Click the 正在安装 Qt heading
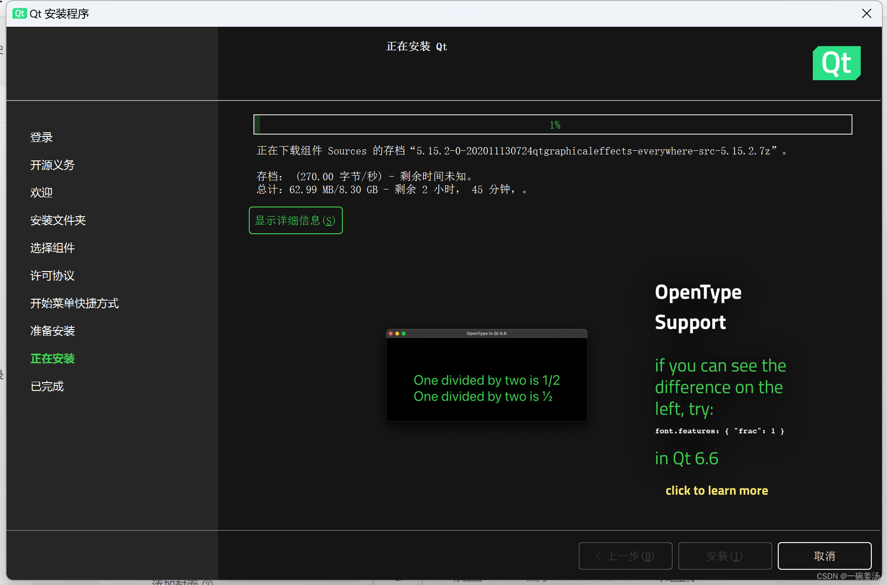Viewport: 887px width, 585px height. tap(417, 47)
